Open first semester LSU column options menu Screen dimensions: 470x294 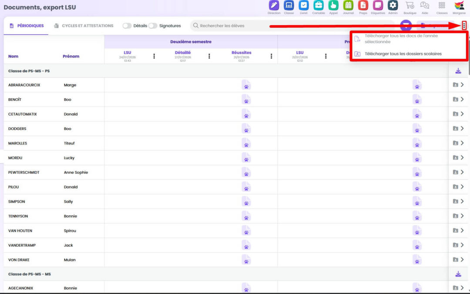(326, 56)
